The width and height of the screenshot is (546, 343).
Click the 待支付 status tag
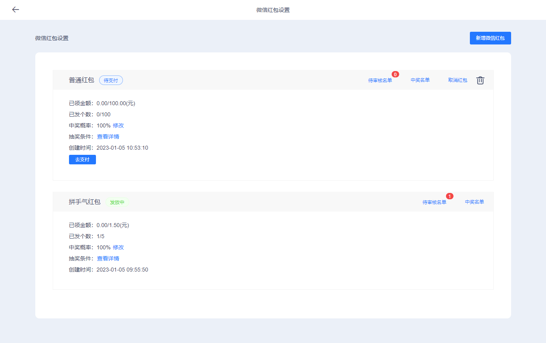click(x=111, y=80)
